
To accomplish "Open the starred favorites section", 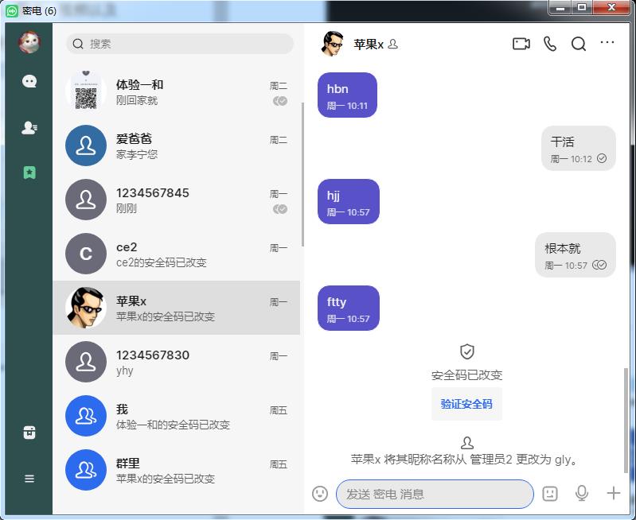I will click(x=29, y=173).
